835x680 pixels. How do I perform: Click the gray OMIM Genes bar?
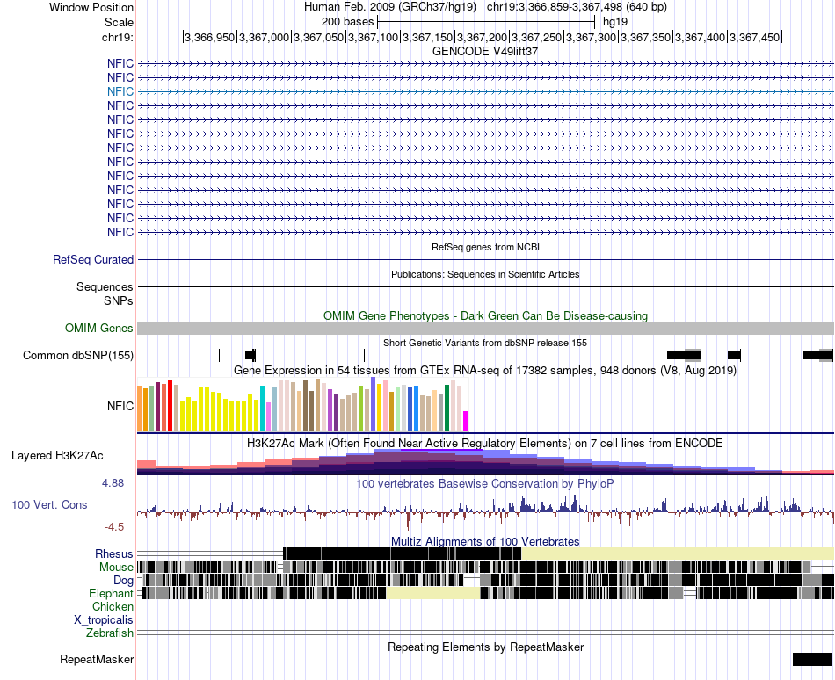point(485,328)
